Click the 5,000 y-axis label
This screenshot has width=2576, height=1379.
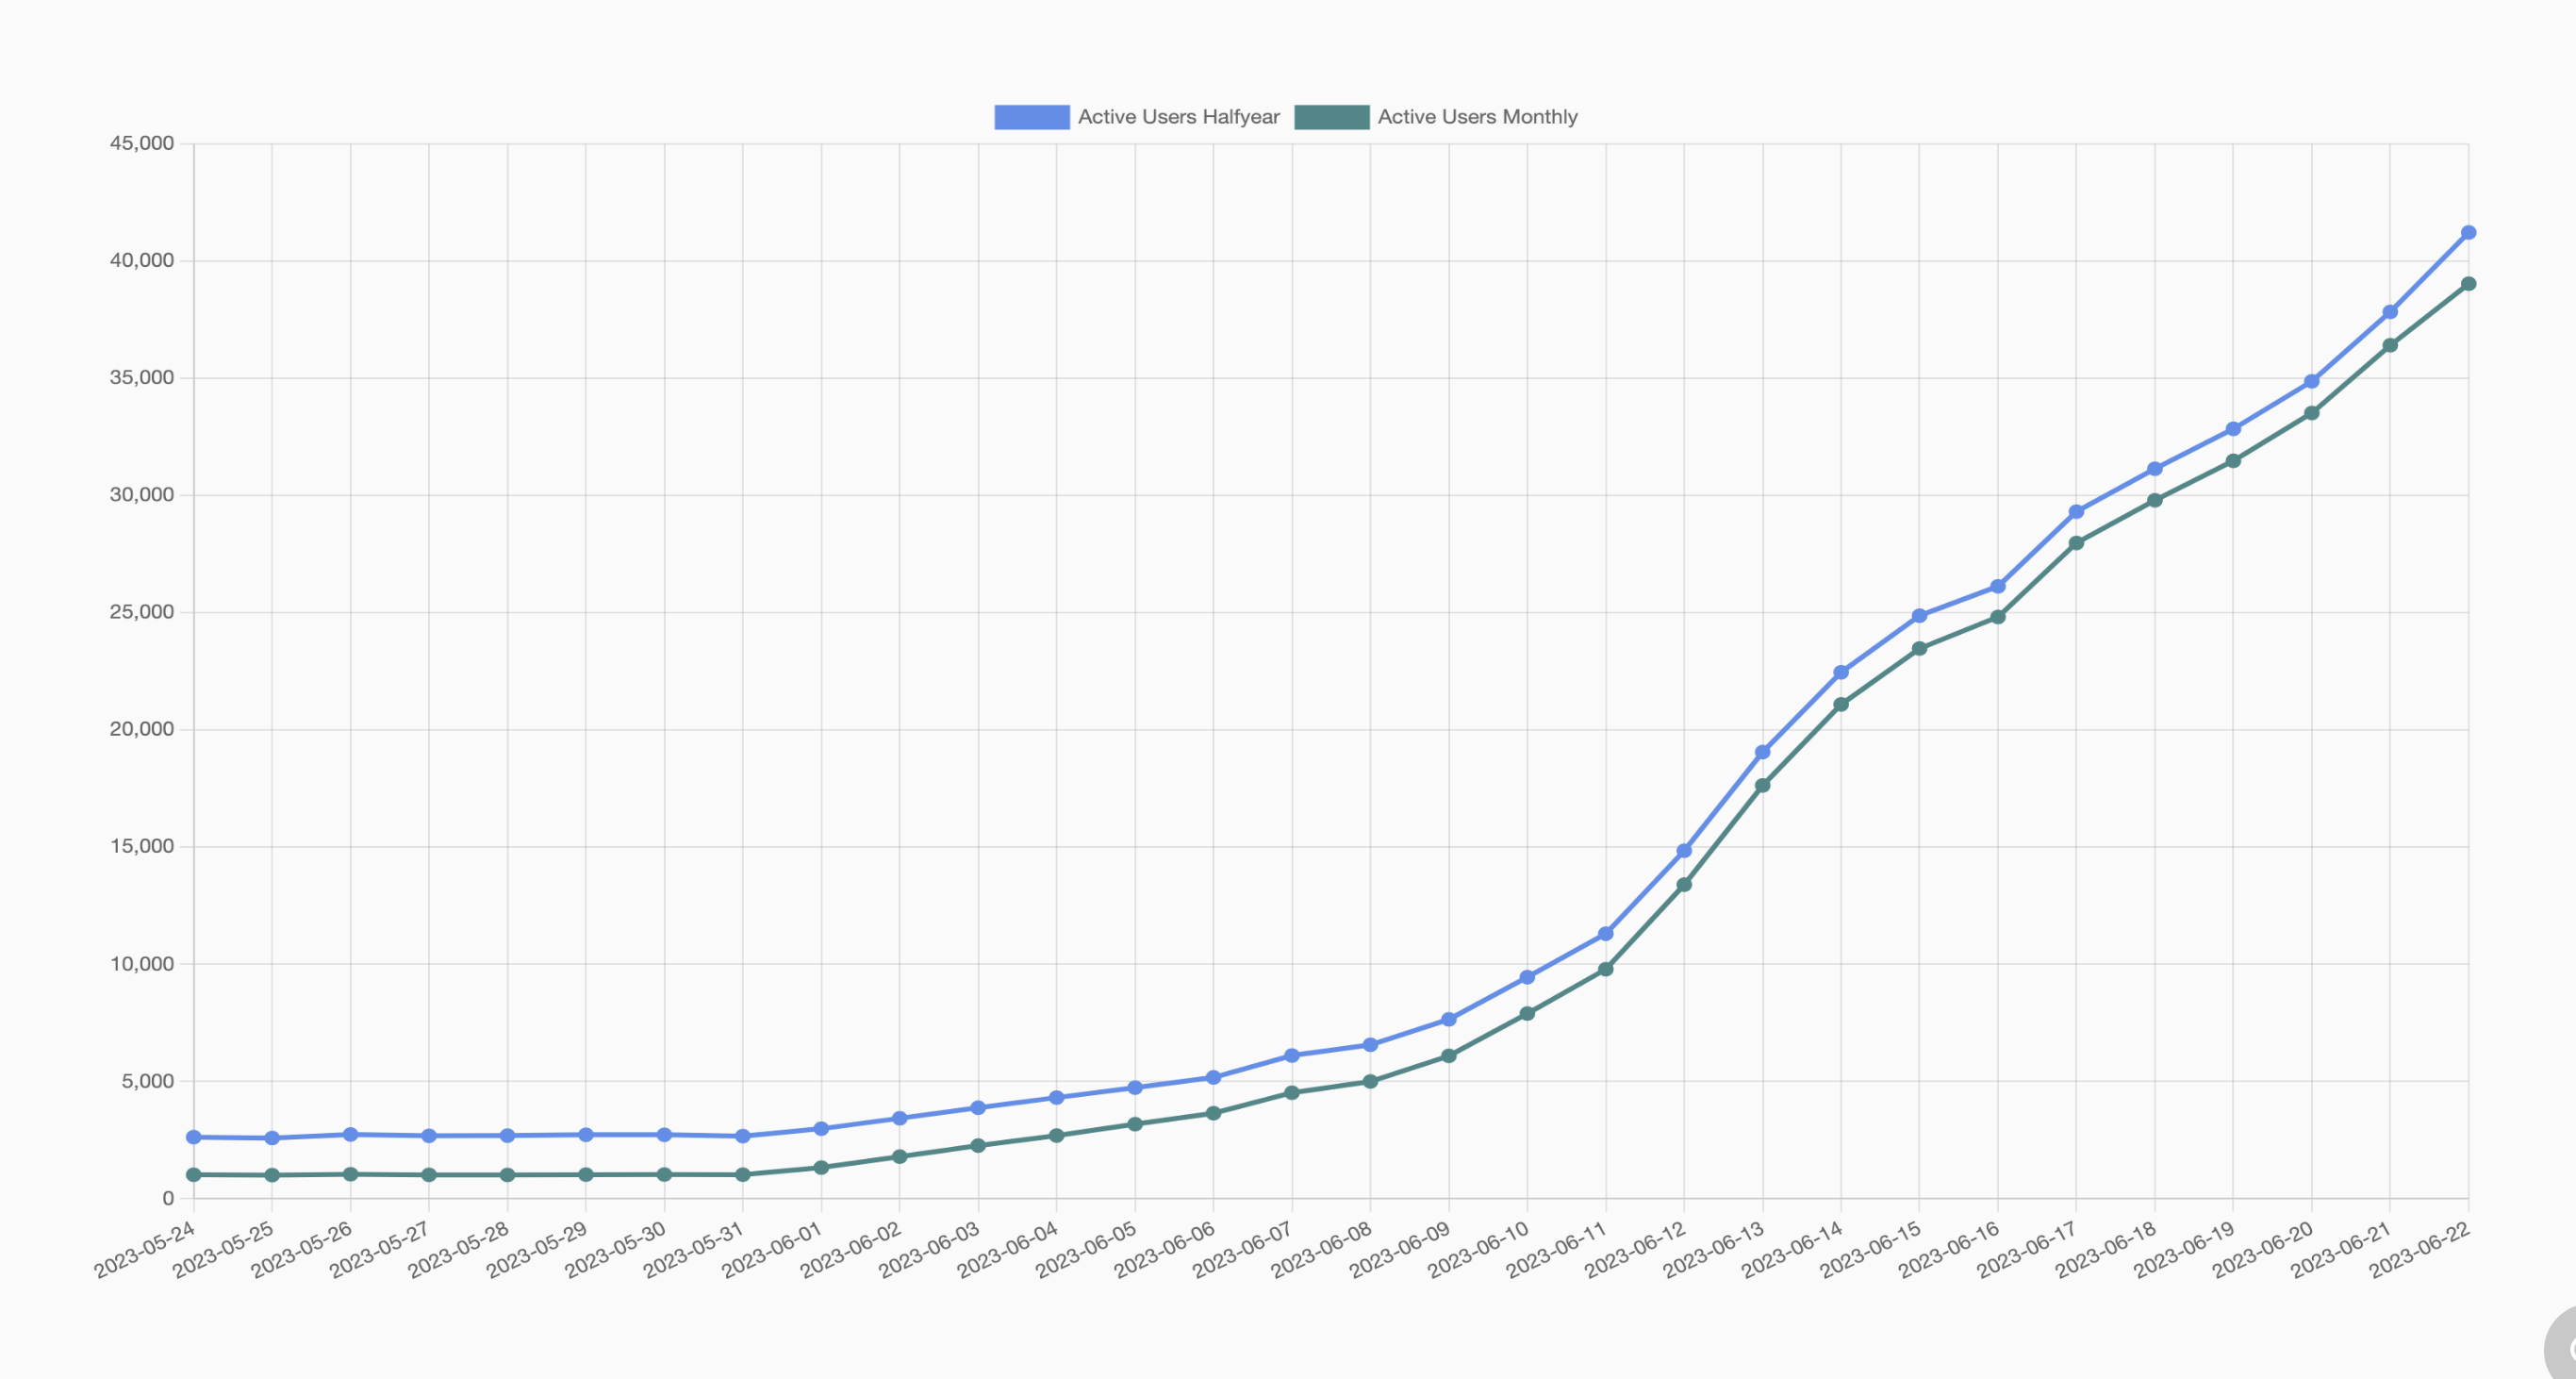click(x=148, y=1081)
